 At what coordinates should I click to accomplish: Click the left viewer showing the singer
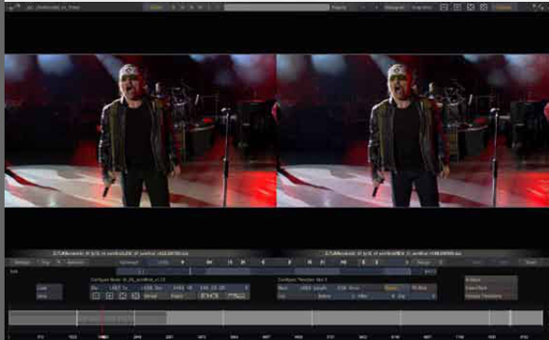click(141, 130)
